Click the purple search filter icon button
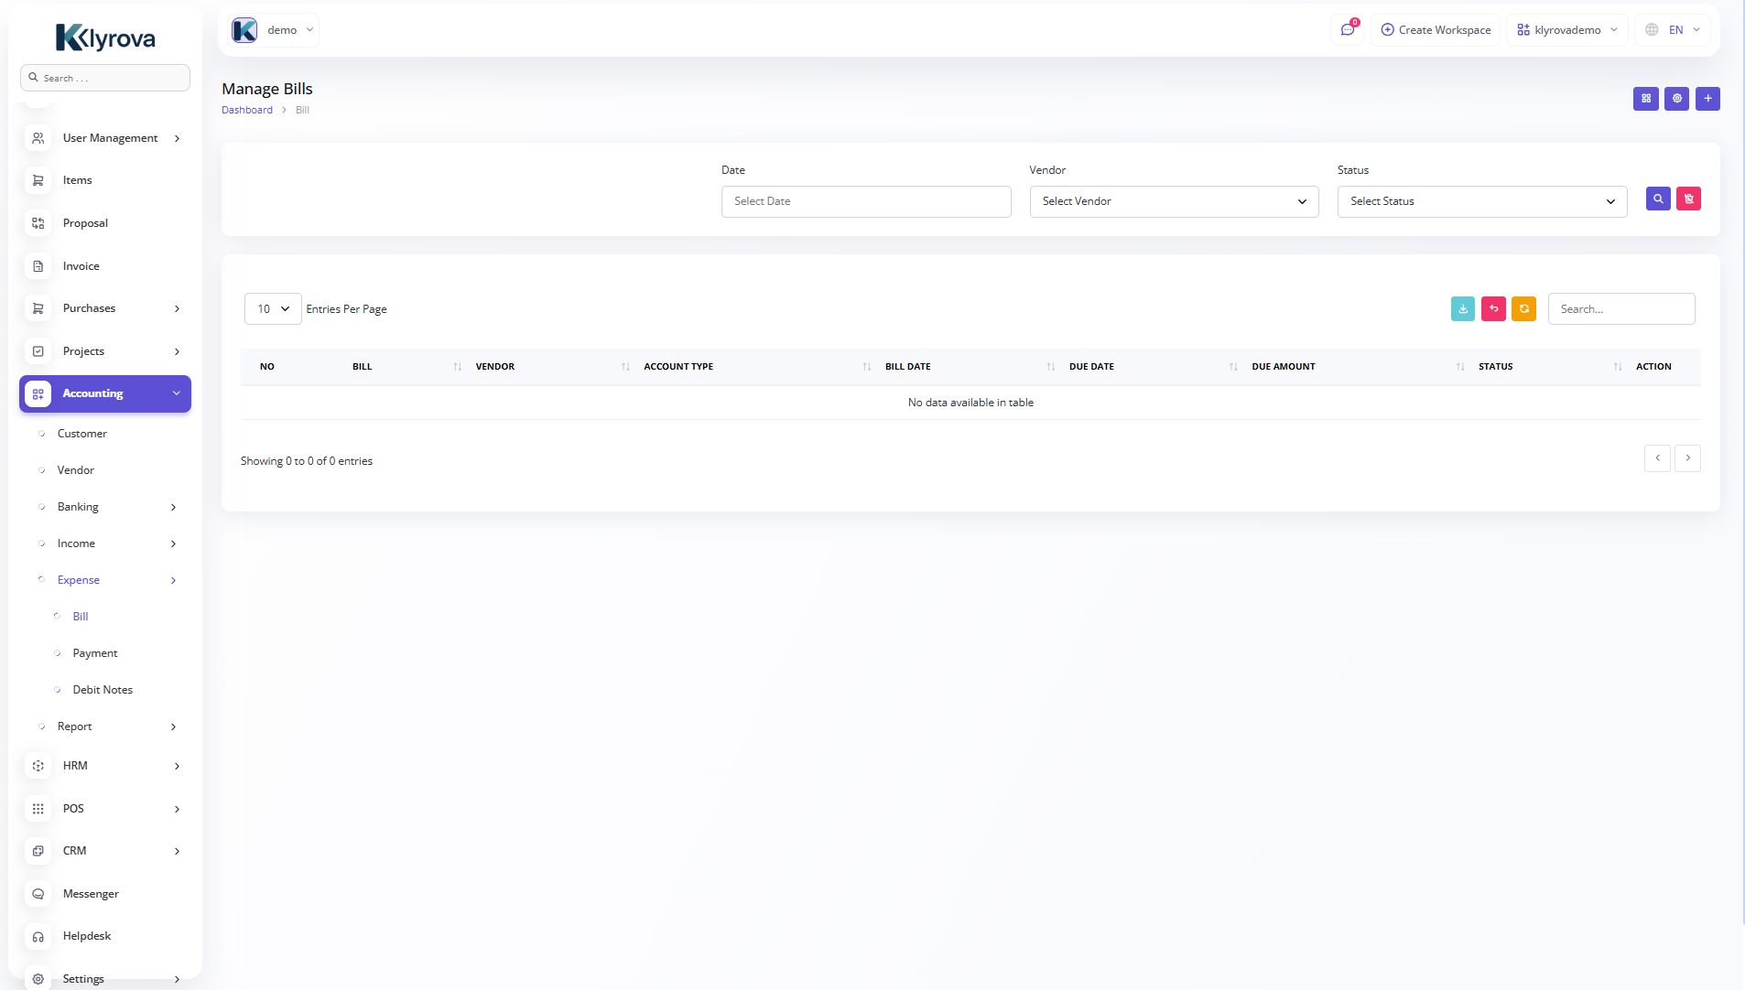 pyautogui.click(x=1657, y=199)
